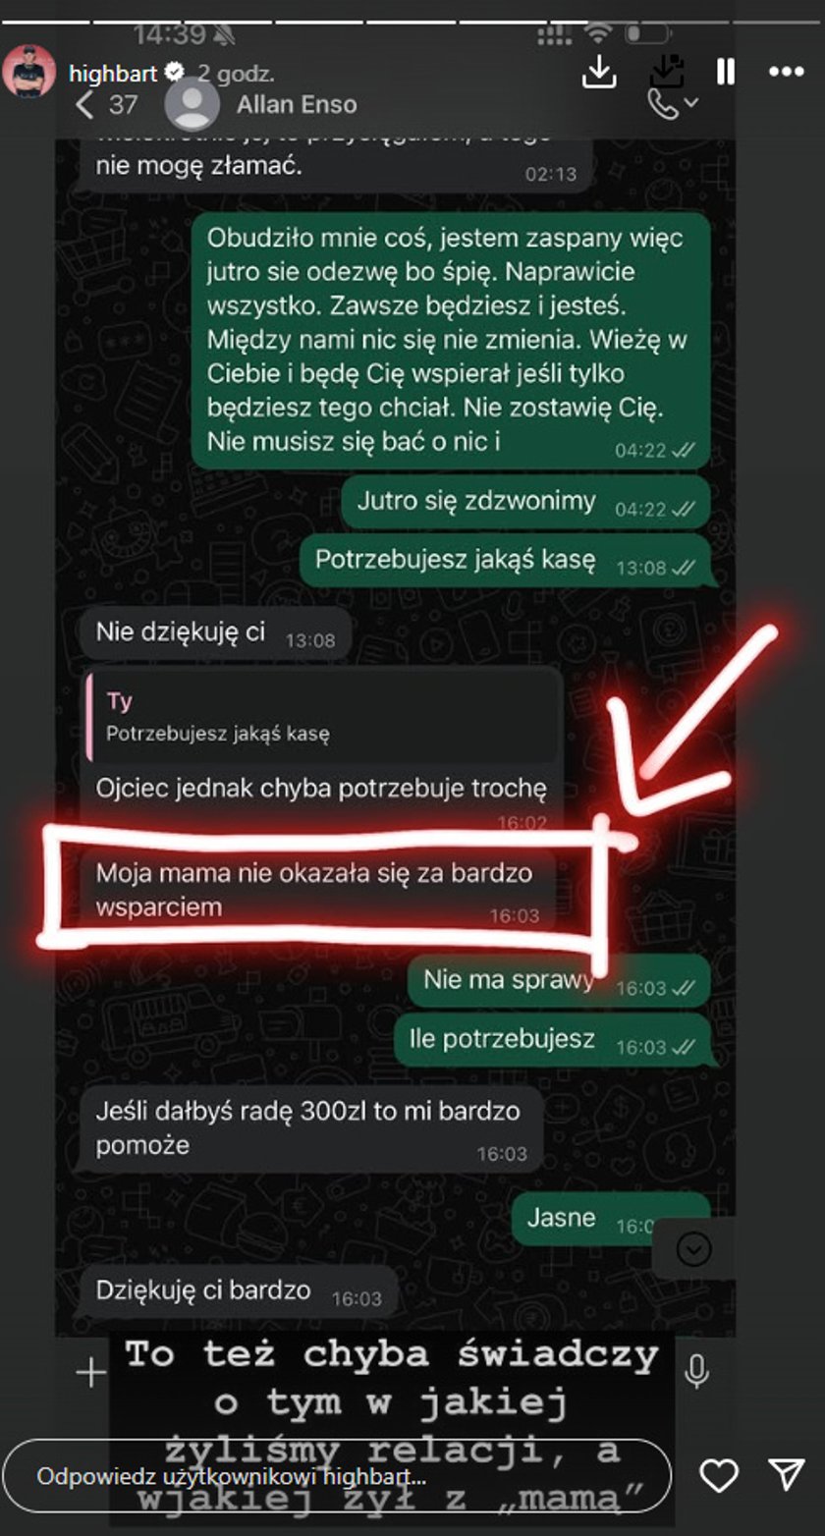The image size is (825, 1536).
Task: Reply in the 'Odpowiedz użytkownikowi highbart' field
Action: (x=337, y=1476)
